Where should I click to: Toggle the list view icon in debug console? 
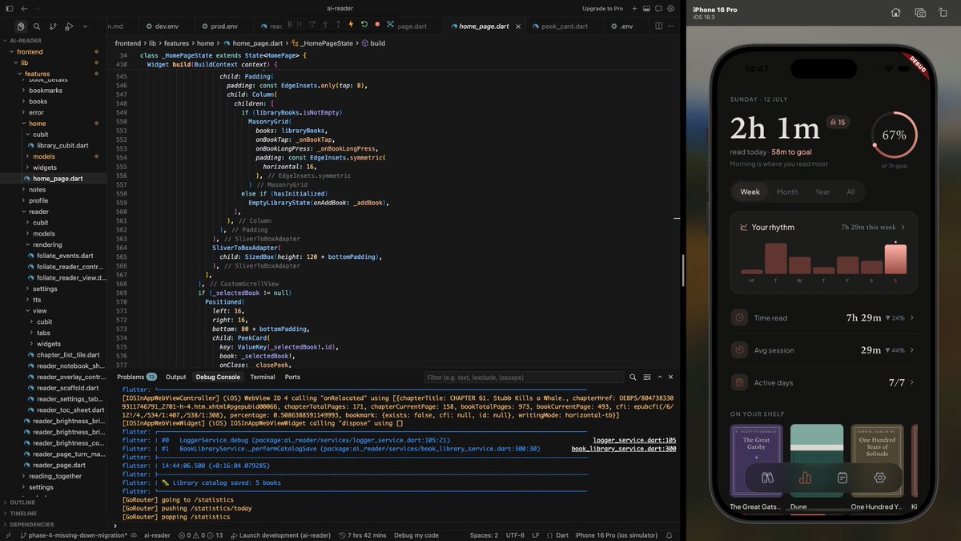coord(645,377)
